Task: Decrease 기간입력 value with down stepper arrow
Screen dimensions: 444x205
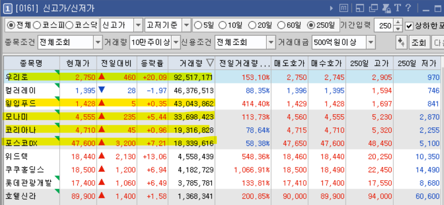Action: [399, 29]
